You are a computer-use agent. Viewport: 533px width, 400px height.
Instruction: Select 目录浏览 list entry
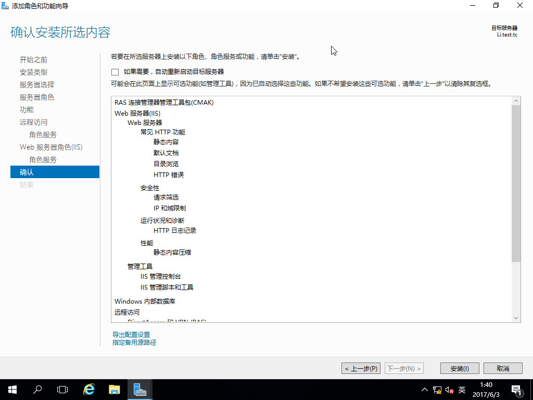[166, 164]
